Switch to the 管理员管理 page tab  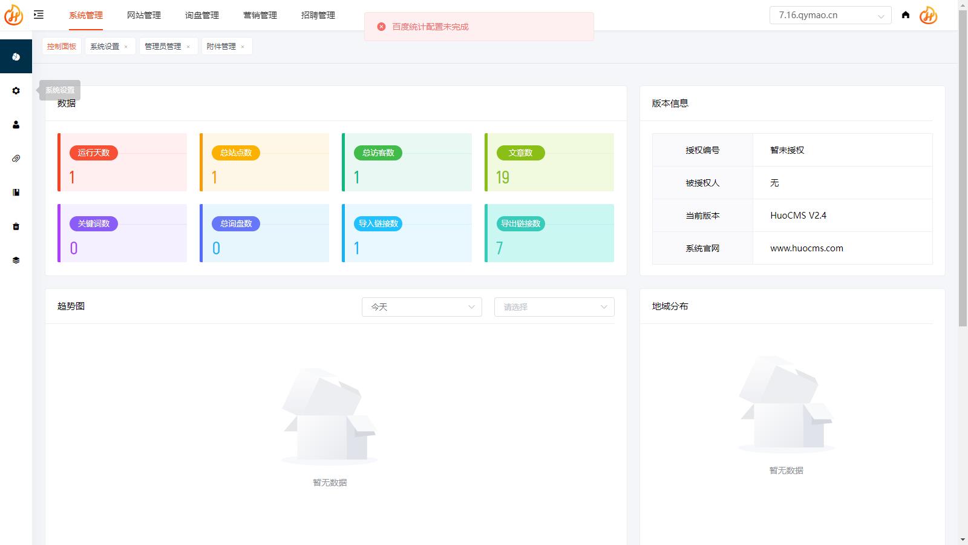pyautogui.click(x=163, y=46)
